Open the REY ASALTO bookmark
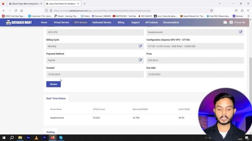The width and height of the screenshot is (252, 141). (145, 16)
